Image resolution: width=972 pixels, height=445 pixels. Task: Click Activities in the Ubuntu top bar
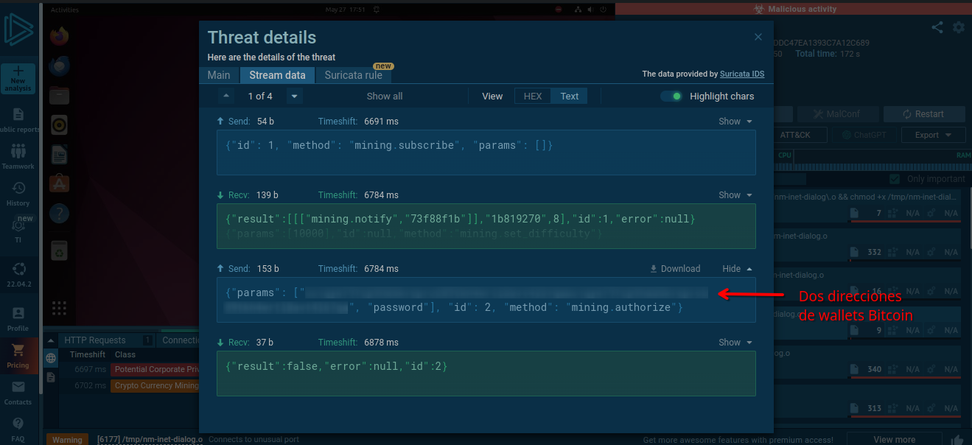point(65,10)
